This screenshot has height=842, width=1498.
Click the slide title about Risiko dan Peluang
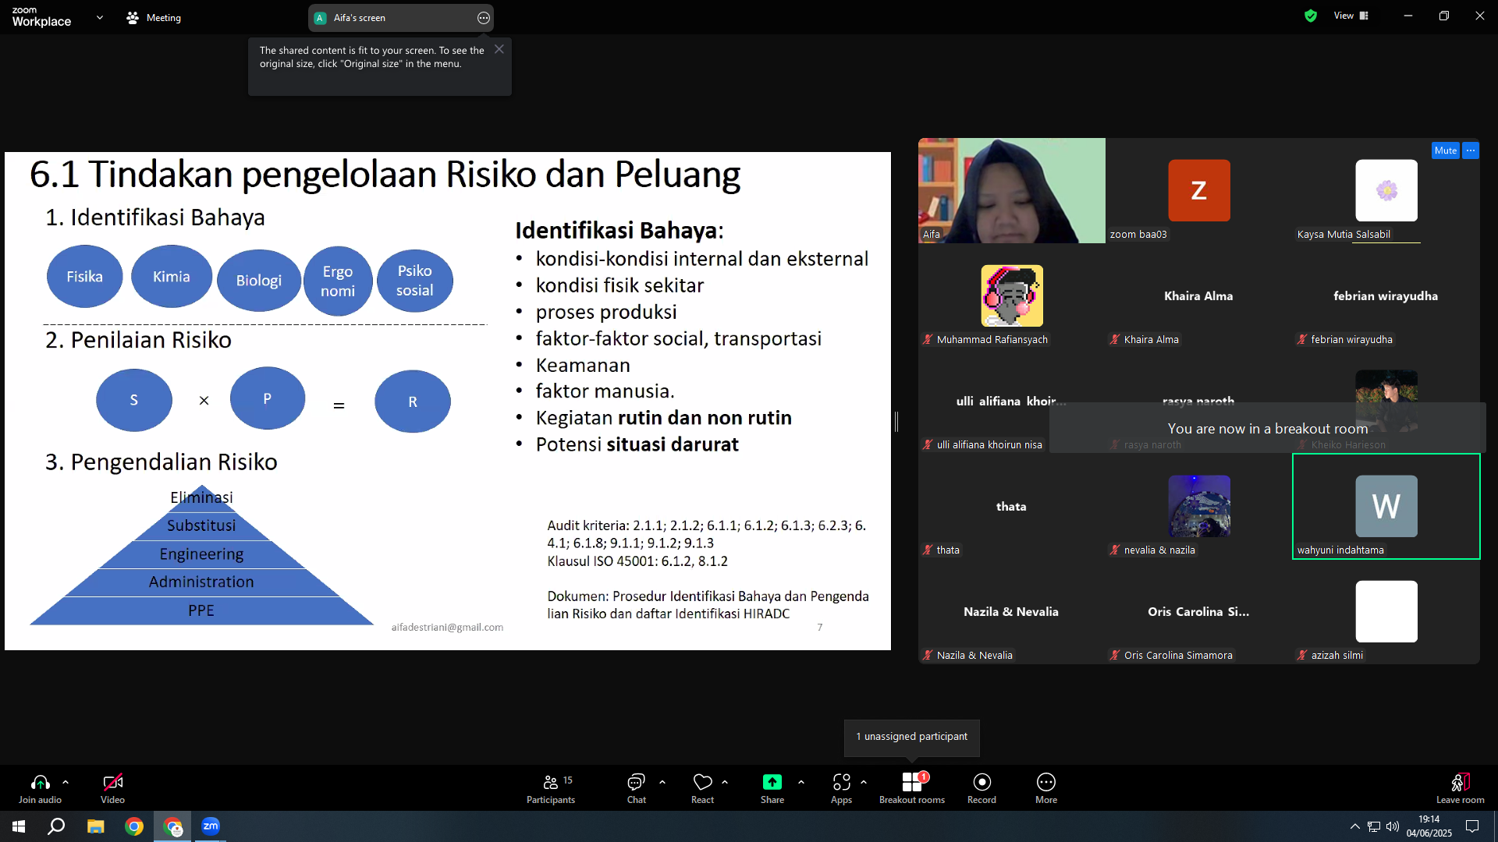click(385, 174)
